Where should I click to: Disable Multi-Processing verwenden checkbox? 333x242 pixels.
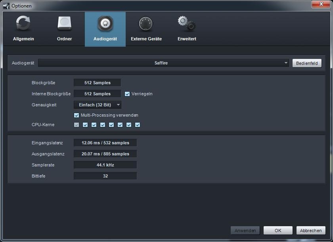pyautogui.click(x=77, y=115)
